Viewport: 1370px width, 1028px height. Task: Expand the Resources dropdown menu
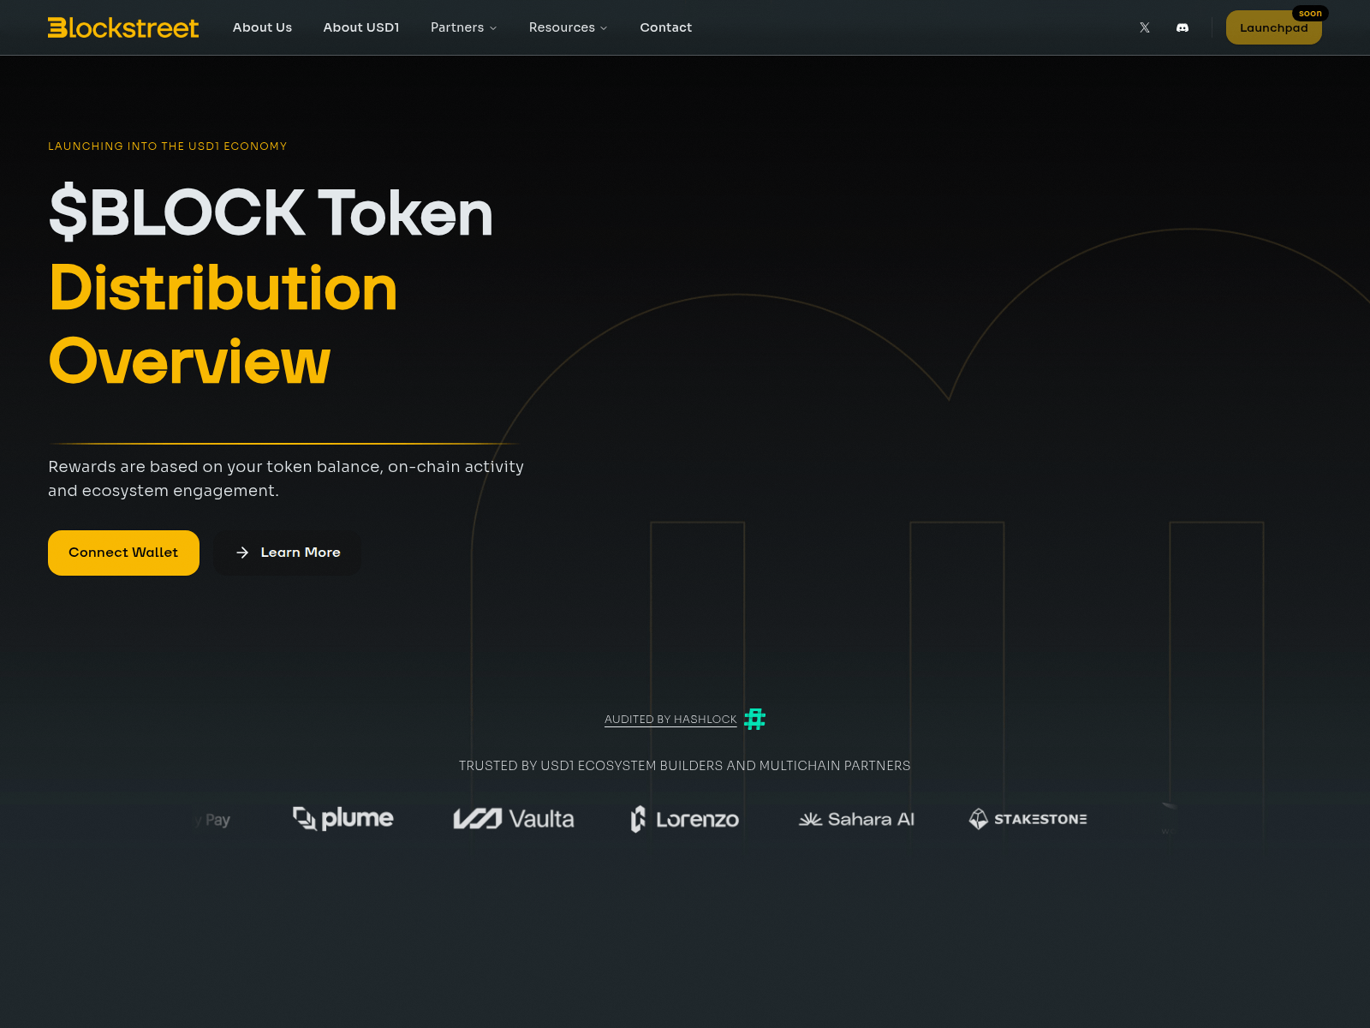(569, 27)
